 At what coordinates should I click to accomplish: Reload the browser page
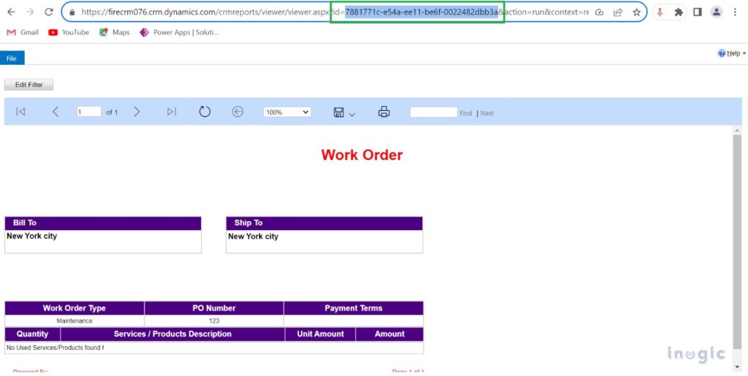pos(49,12)
